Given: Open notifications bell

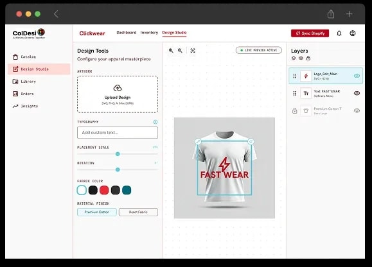Looking at the screenshot, I should coord(339,33).
